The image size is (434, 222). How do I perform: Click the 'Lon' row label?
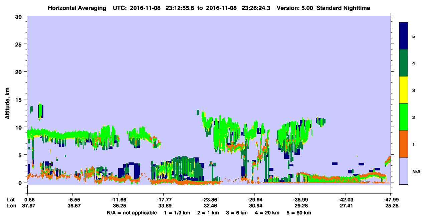[11, 206]
